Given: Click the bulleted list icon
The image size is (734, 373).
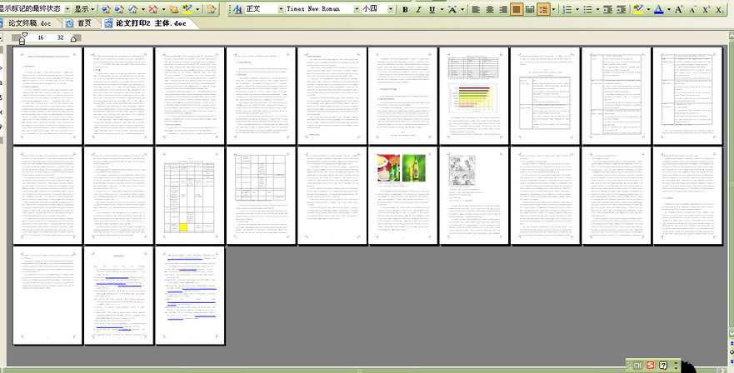Looking at the screenshot, I should [x=588, y=9].
